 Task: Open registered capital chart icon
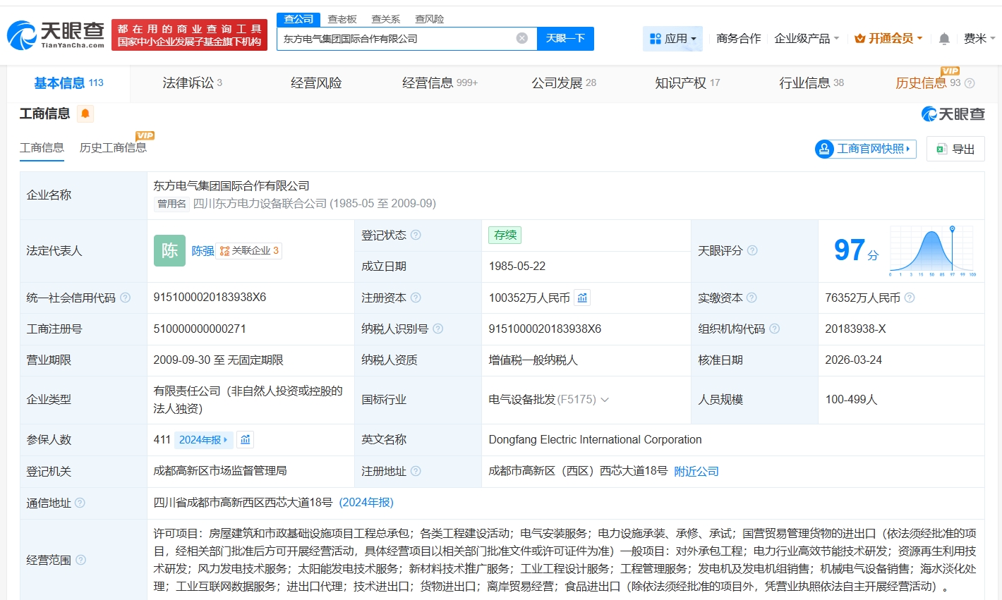pos(582,298)
